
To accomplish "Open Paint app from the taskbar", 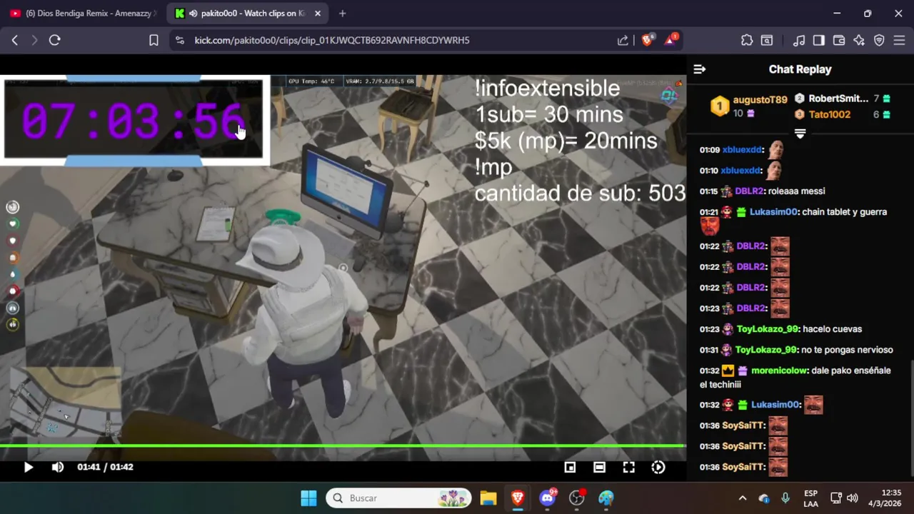I will (606, 498).
